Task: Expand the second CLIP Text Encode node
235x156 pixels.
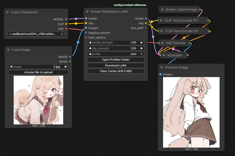Action: [x=162, y=31]
